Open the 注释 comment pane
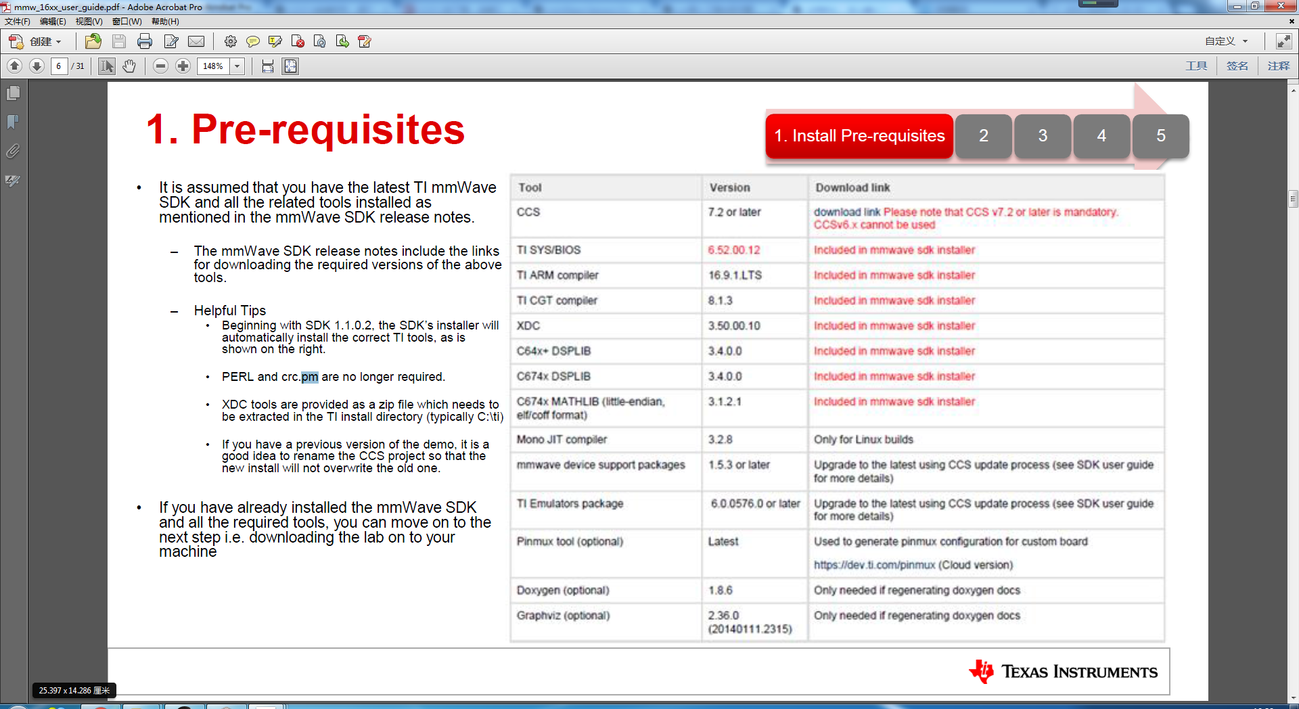 (x=1279, y=66)
